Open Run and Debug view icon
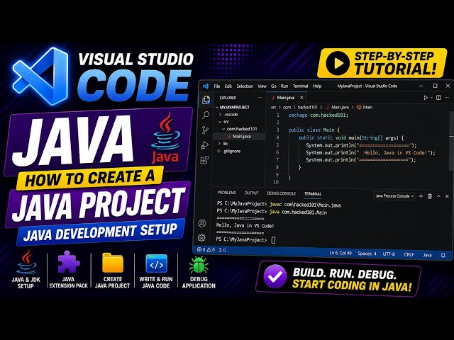Viewport: 454px width, 340px height. tap(205, 144)
